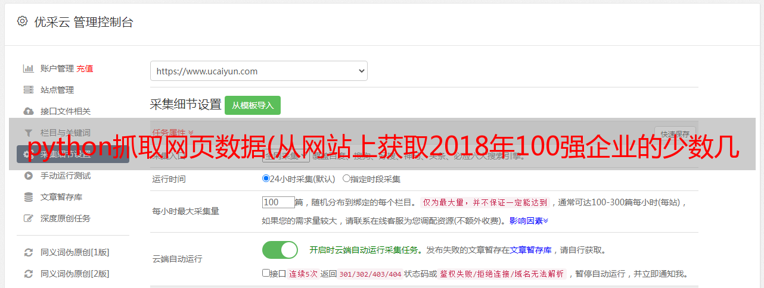Click 深度原创任务 edit icon

pos(28,218)
